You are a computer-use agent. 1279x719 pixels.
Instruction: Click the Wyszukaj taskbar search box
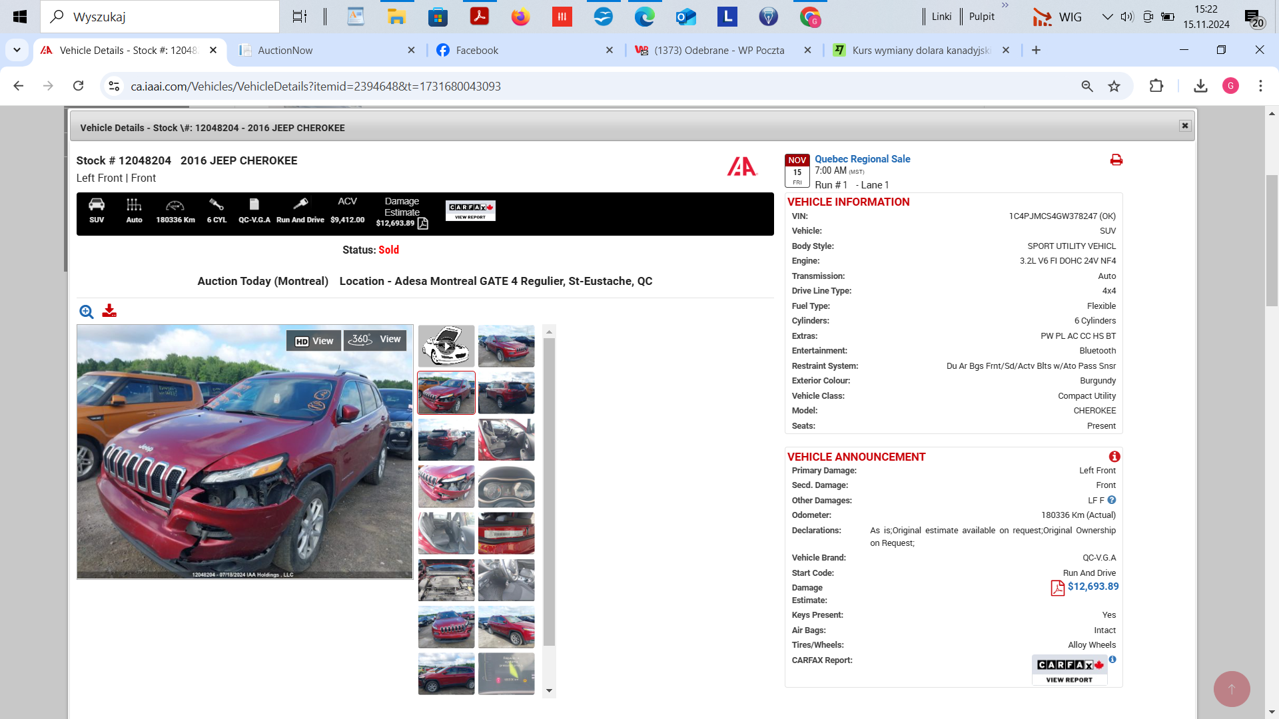tap(160, 17)
